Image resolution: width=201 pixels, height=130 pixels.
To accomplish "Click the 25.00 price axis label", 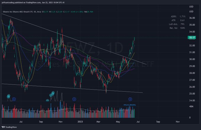I will click(x=192, y=93).
